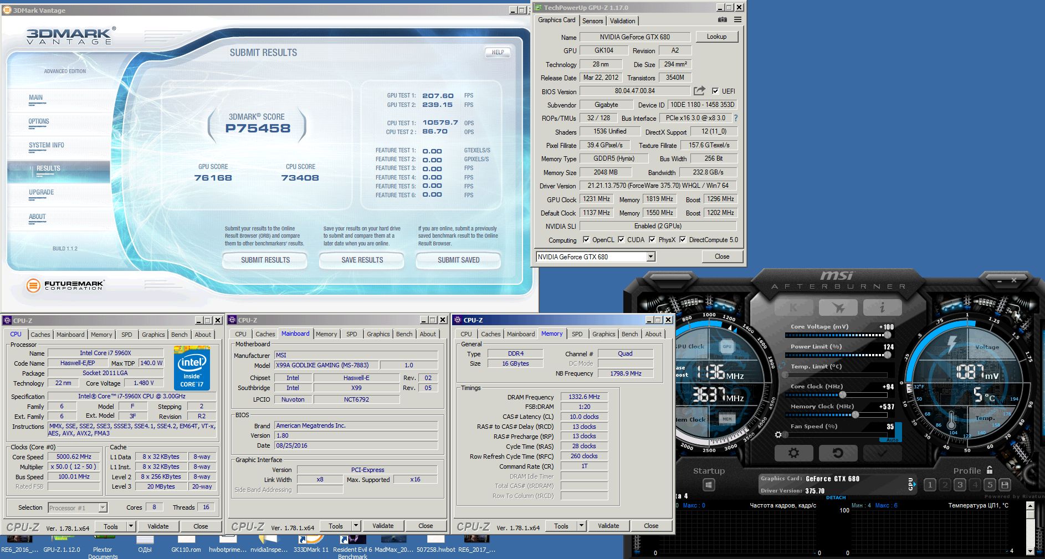Viewport: 1045px width, 559px height.
Task: Click the profile lock icon in Afterburner
Action: [990, 470]
